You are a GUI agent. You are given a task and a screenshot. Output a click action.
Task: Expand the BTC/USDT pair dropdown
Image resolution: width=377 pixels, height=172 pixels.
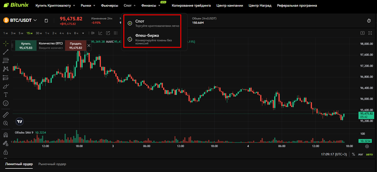(35, 20)
